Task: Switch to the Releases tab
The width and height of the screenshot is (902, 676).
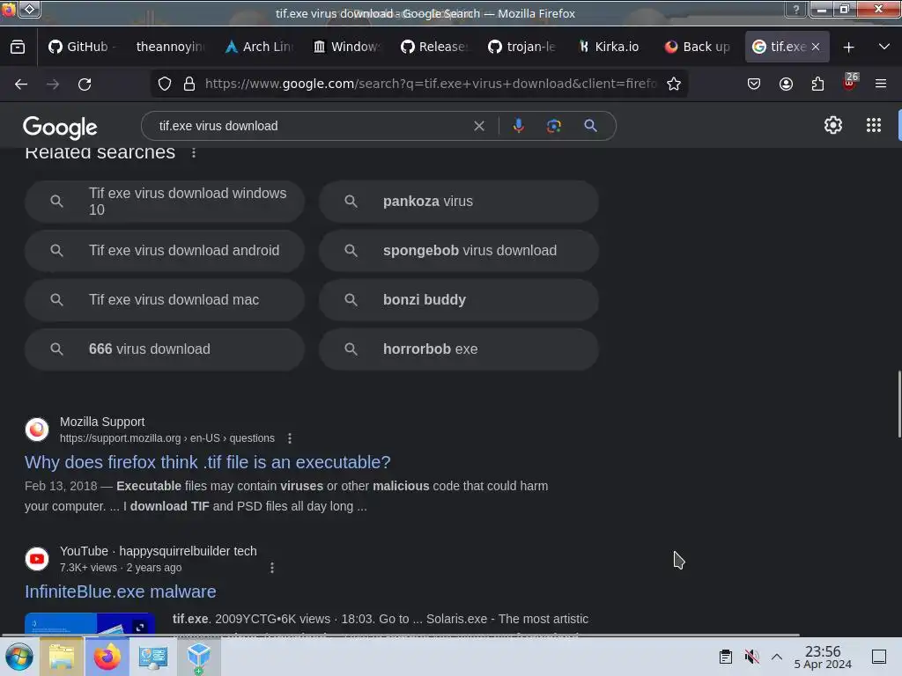Action: pos(435,47)
